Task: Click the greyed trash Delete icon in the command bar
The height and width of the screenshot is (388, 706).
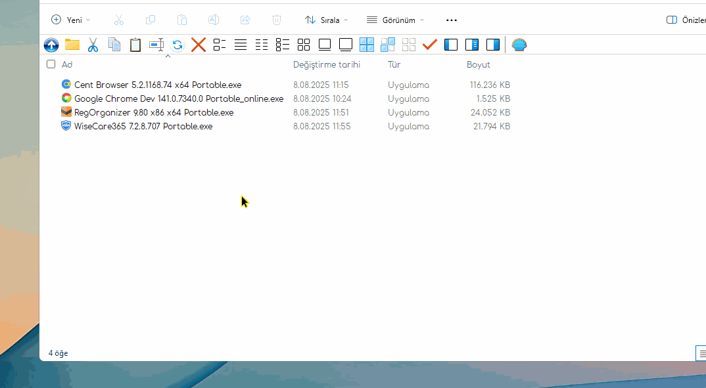Action: click(277, 20)
